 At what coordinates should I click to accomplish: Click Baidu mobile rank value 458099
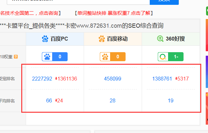click(113, 79)
